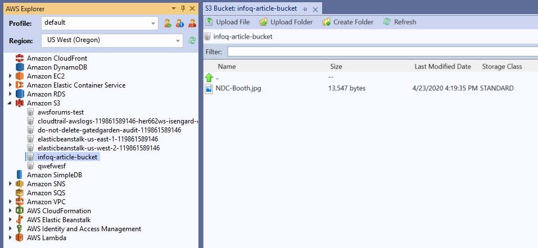Screen dimensions: 538x248
Task: Click the delete account profile icon
Action: tap(192, 24)
